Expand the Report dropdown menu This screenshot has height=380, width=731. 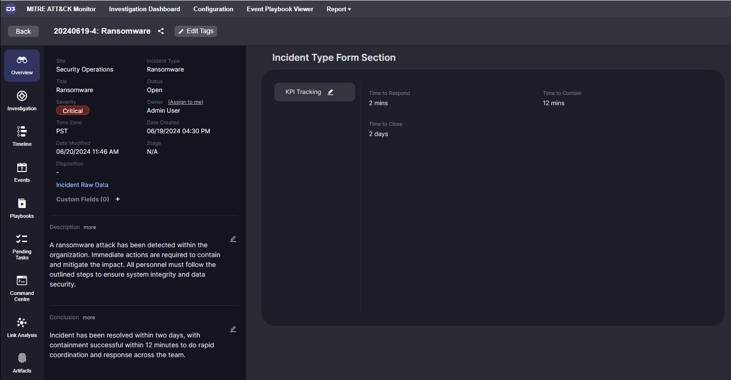point(338,9)
